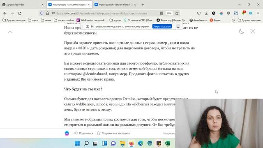Open the 'Яндекс' bookmark
Image resolution: width=263 pixels, height=148 pixels.
click(x=216, y=20)
